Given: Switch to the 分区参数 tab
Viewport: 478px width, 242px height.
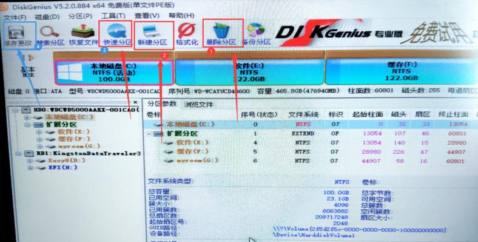Looking at the screenshot, I should coord(162,103).
